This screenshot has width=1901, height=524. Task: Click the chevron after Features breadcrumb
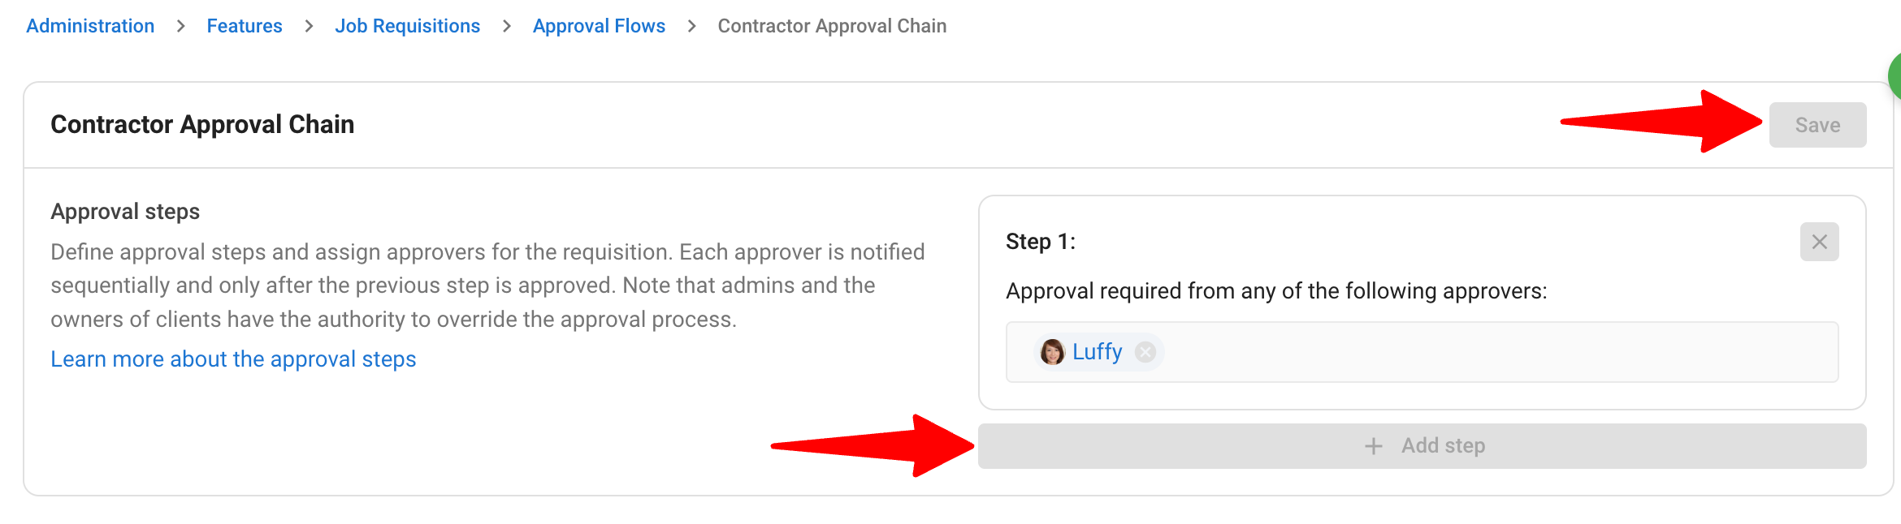[309, 26]
